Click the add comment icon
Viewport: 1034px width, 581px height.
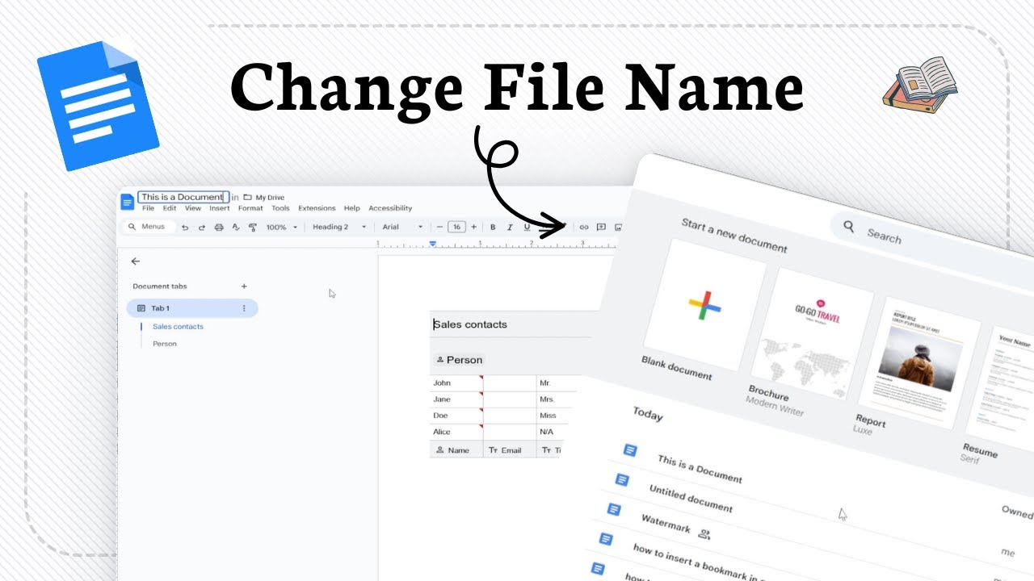[x=601, y=228]
